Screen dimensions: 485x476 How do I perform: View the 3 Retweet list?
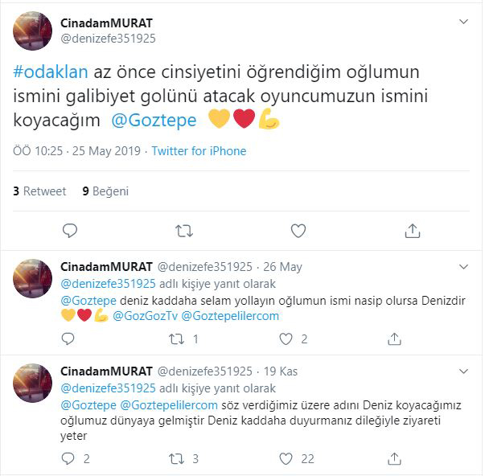point(39,191)
